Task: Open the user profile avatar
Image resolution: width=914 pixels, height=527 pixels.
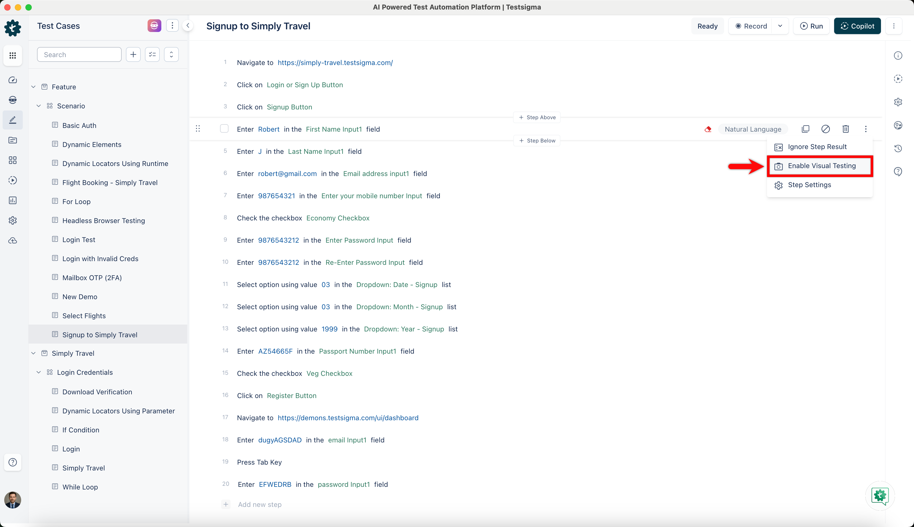Action: coord(13,500)
